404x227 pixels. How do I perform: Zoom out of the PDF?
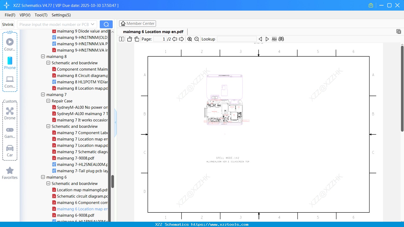click(197, 39)
